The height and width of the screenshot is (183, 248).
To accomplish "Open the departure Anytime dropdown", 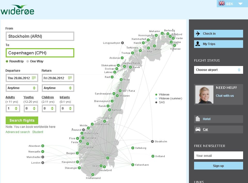I will tap(22, 88).
